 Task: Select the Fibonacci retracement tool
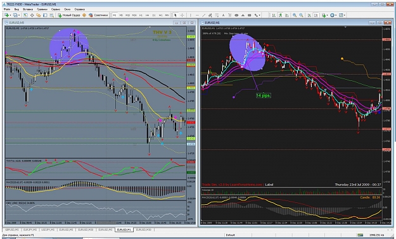pos(217,15)
